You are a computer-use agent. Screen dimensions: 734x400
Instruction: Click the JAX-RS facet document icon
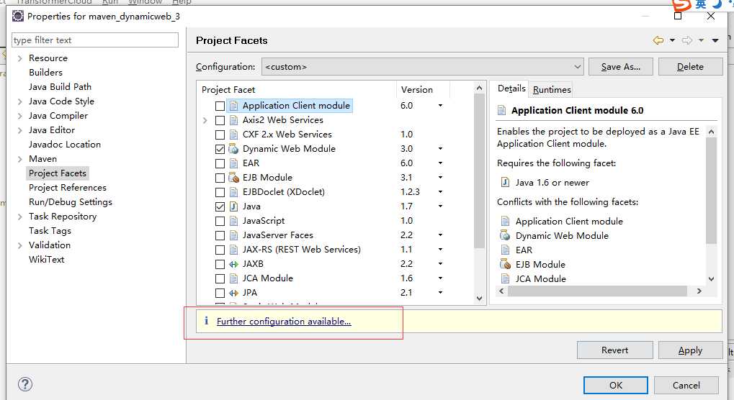[x=233, y=250]
